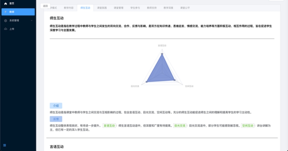Open the 学生参与 tab
Image resolution: width=288 pixels, height=151 pixels.
click(x=135, y=8)
